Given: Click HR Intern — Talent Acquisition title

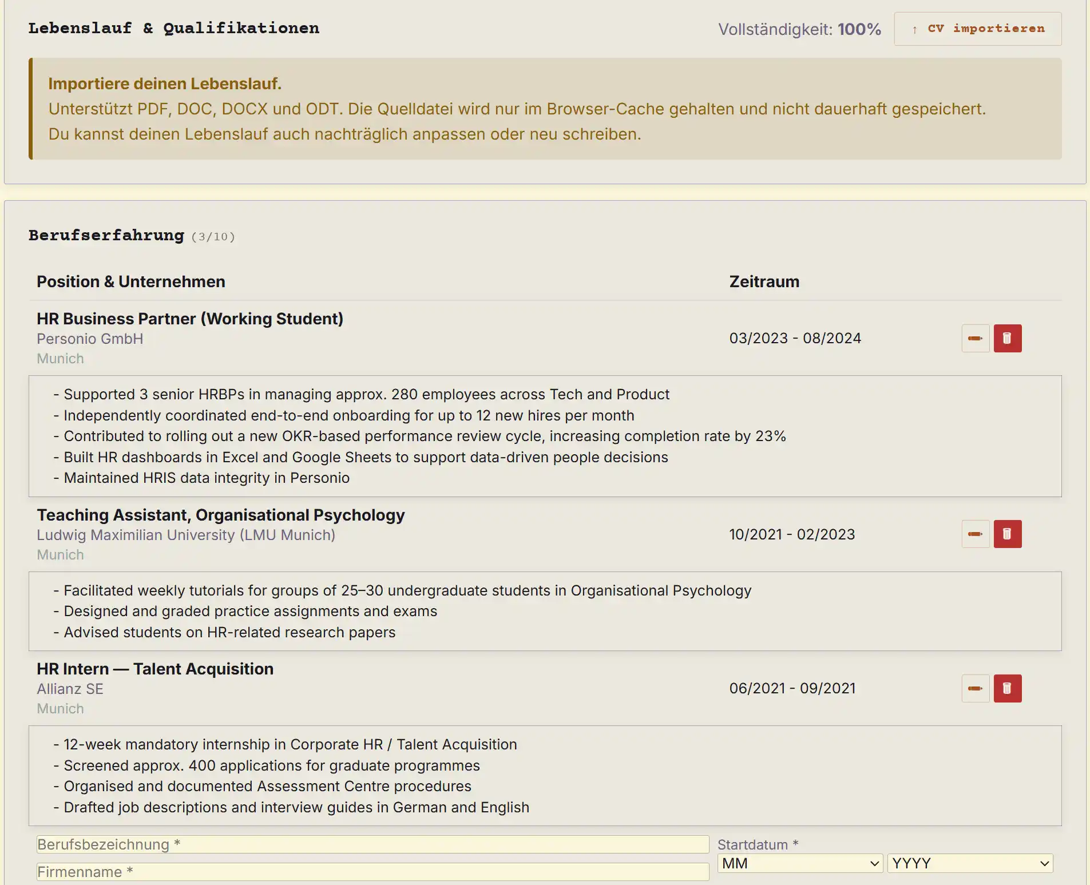Looking at the screenshot, I should pyautogui.click(x=155, y=669).
